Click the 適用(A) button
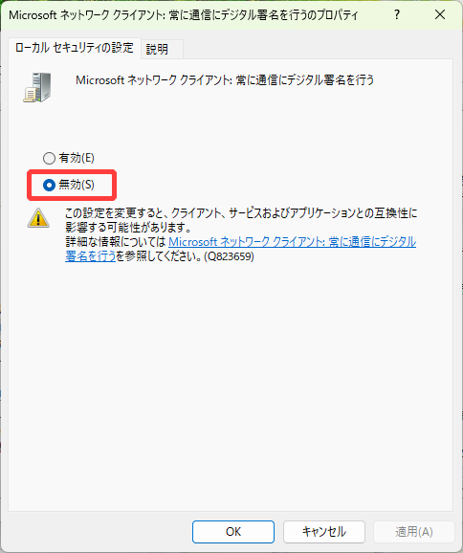Image resolution: width=463 pixels, height=553 pixels. pos(414,532)
